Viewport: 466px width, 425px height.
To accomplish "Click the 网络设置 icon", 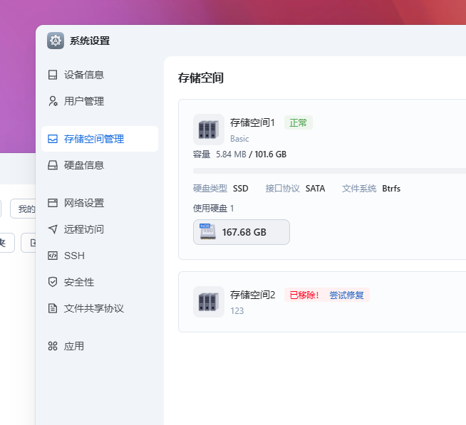I will [53, 203].
